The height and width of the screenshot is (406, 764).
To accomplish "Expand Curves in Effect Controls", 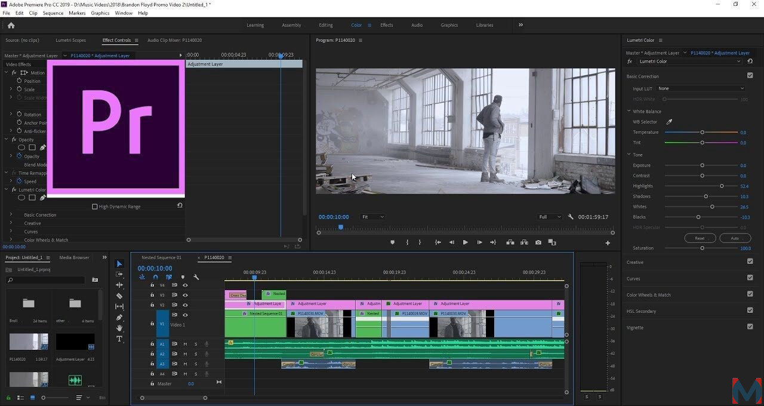I will coord(11,232).
